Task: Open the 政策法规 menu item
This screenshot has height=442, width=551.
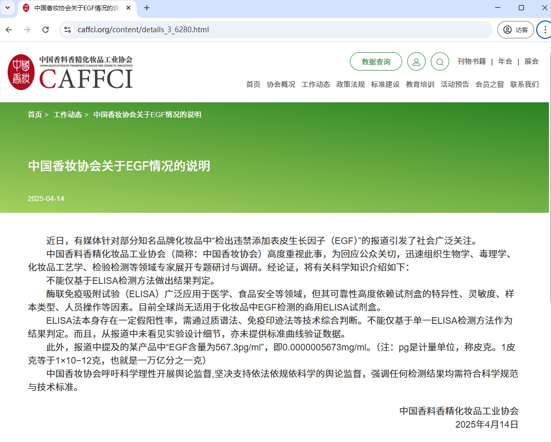Action: coord(350,84)
